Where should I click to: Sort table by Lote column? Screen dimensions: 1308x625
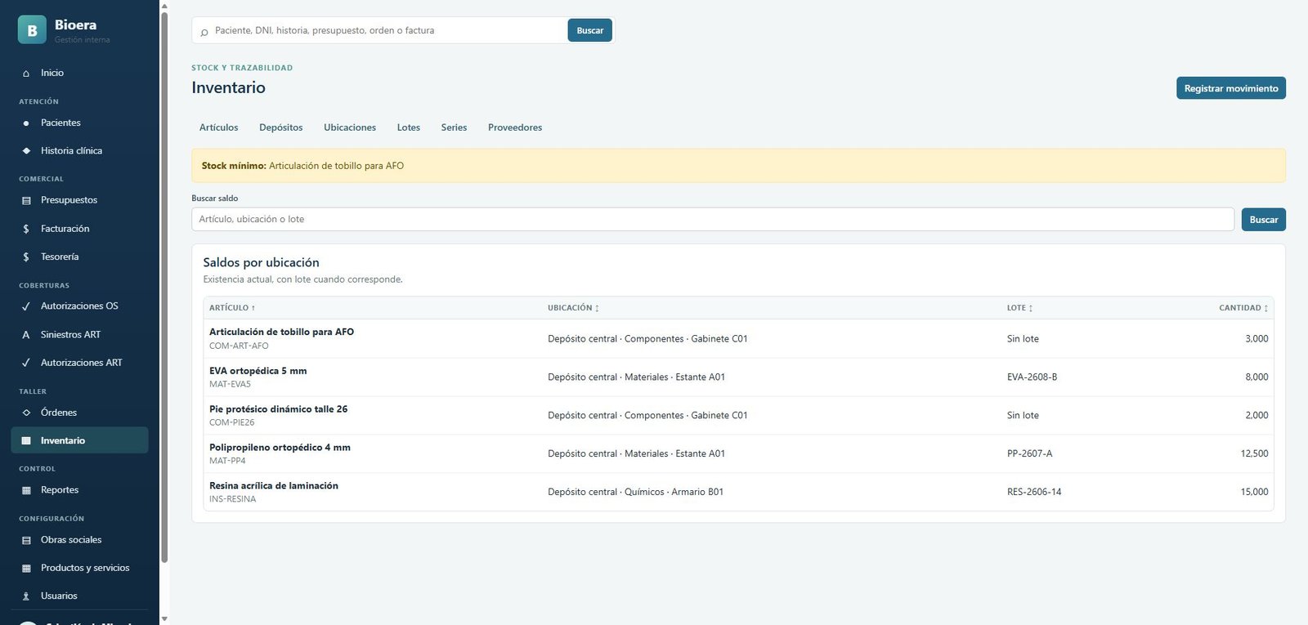(1019, 308)
